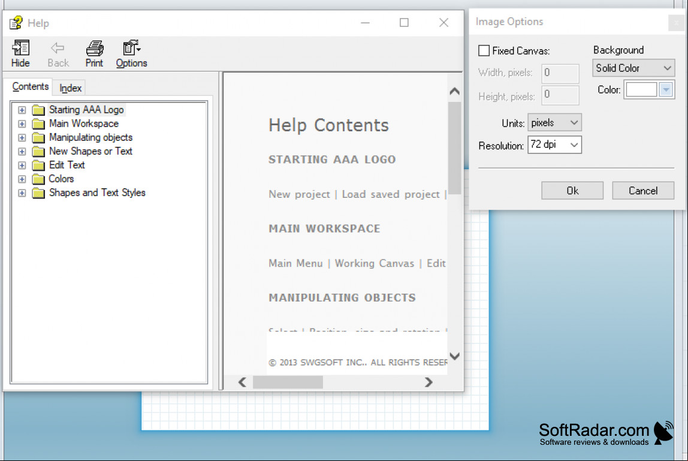
Task: Select the Edit Text tree item
Action: pos(67,165)
